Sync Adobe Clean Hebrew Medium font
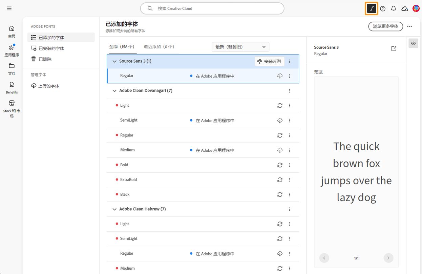The image size is (422, 274). tap(280, 268)
